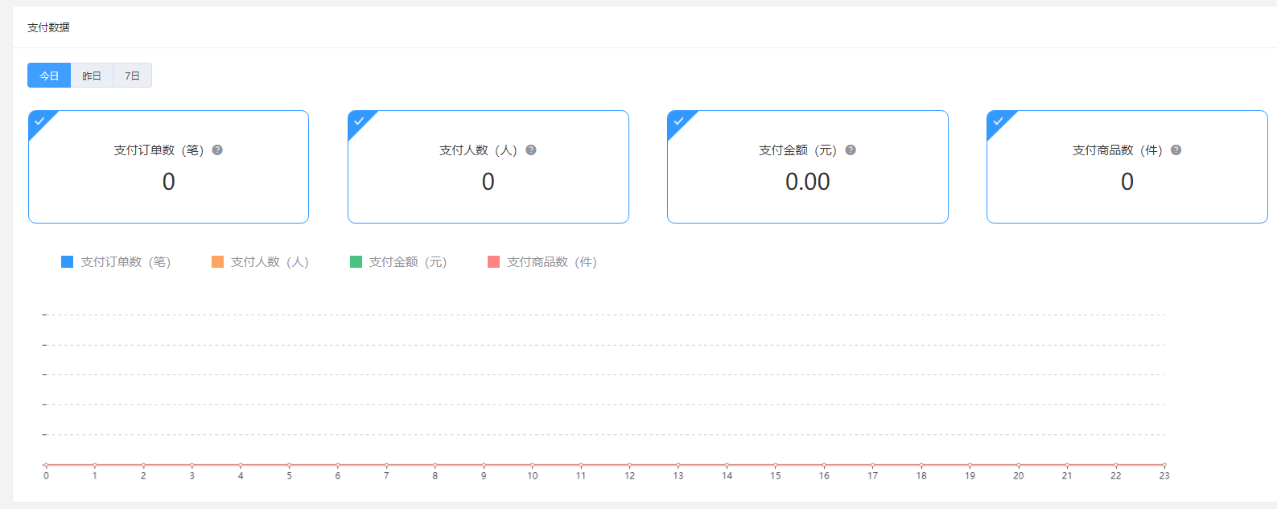1277x509 pixels.
Task: Click x-axis label 21 on the chart
Action: pos(1067,476)
